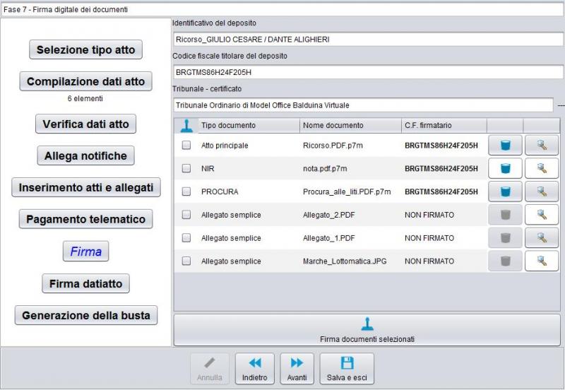Click greyed trash icon for Allegato_2.PDF
This screenshot has width=565, height=390.
[505, 215]
